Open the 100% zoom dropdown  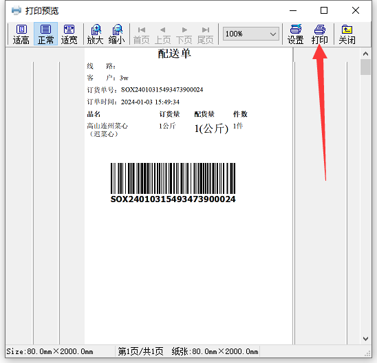click(251, 34)
